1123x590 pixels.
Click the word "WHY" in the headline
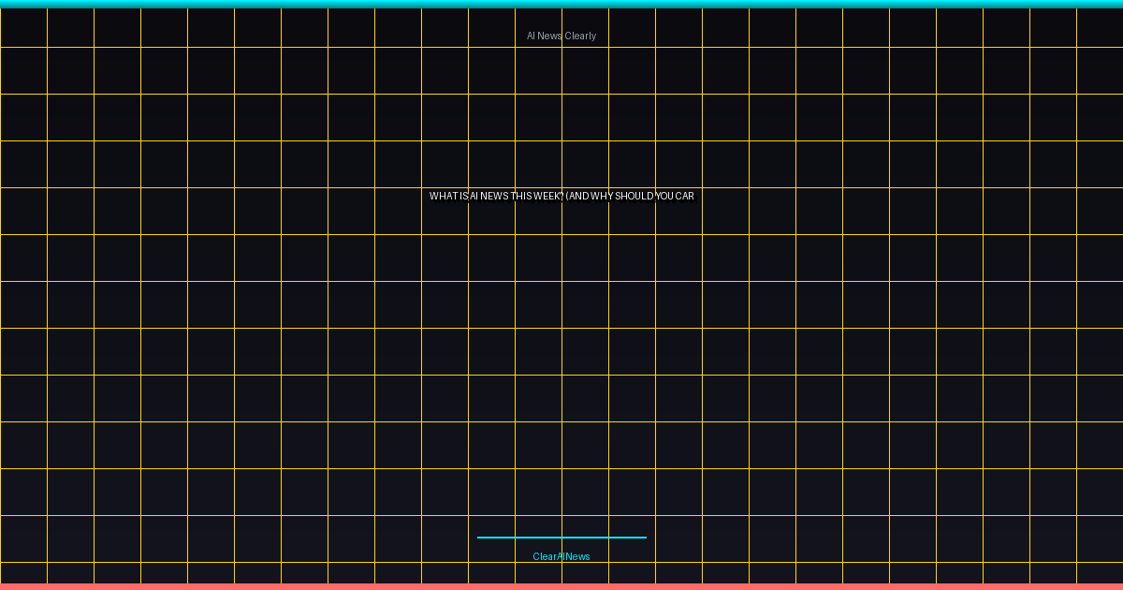coord(602,197)
